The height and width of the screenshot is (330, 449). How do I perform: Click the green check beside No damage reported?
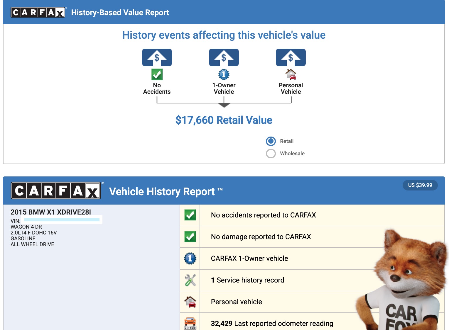tap(190, 237)
